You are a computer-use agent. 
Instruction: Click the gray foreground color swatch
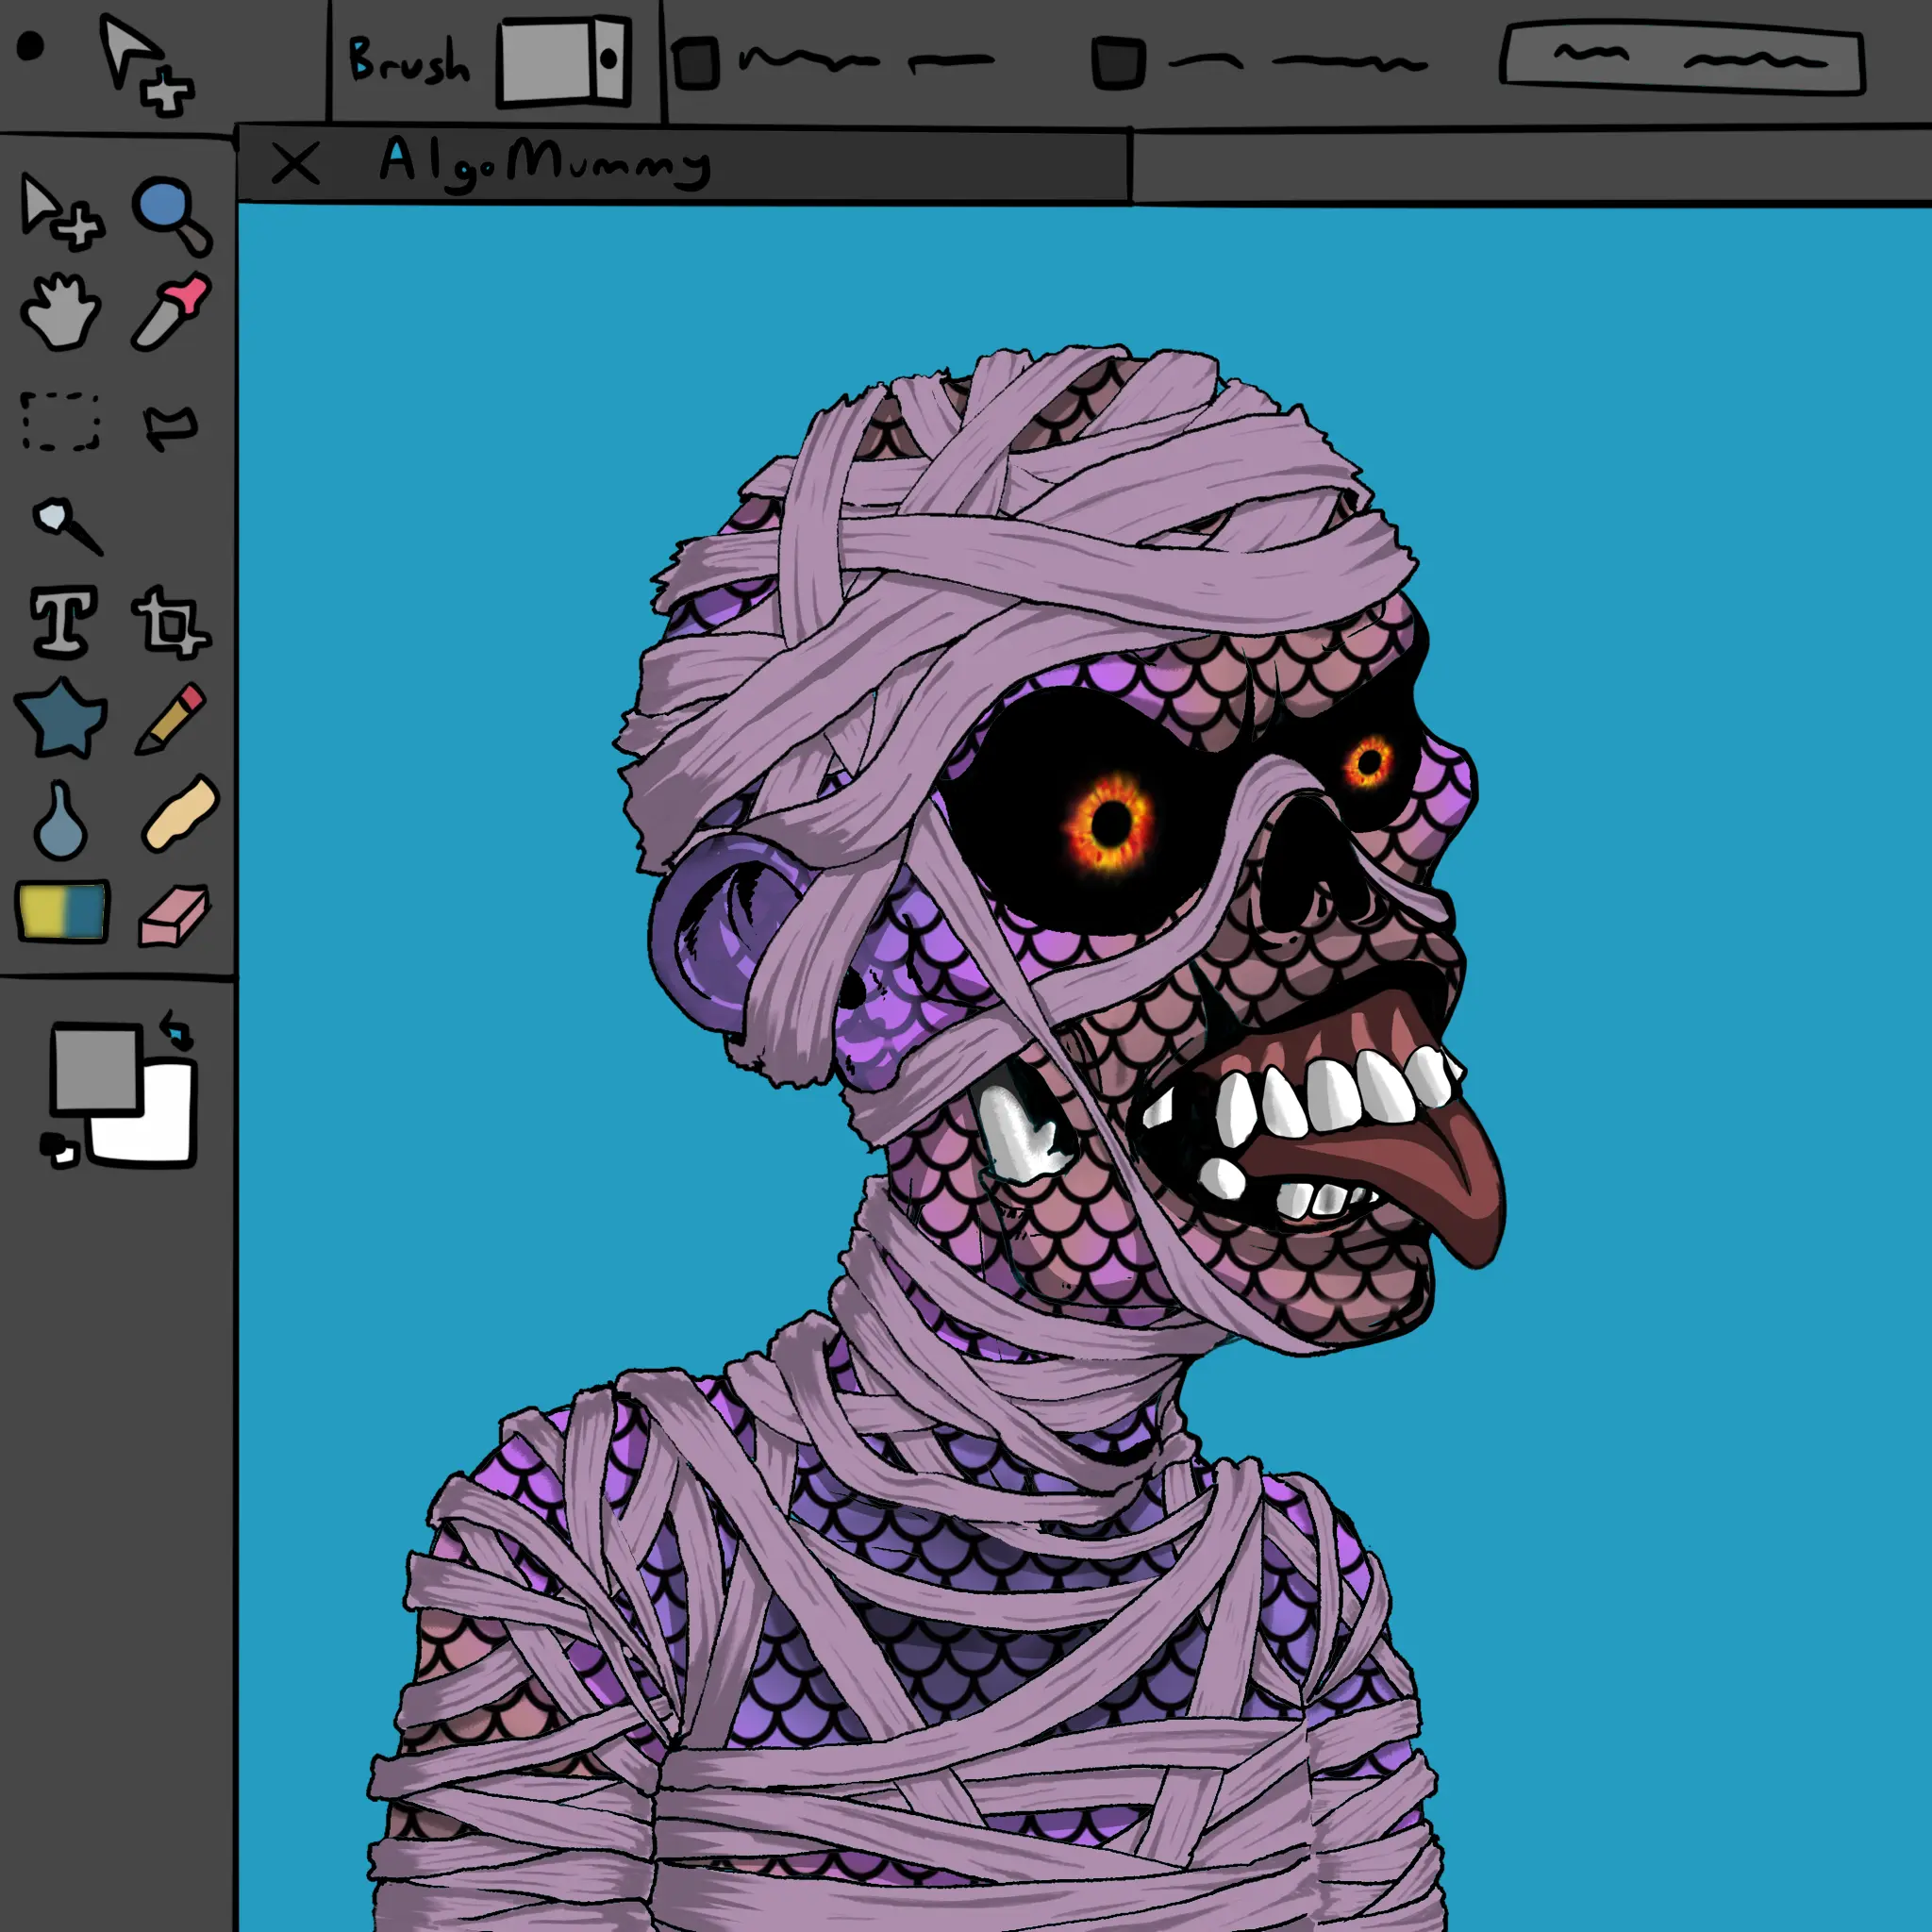pyautogui.click(x=93, y=1067)
